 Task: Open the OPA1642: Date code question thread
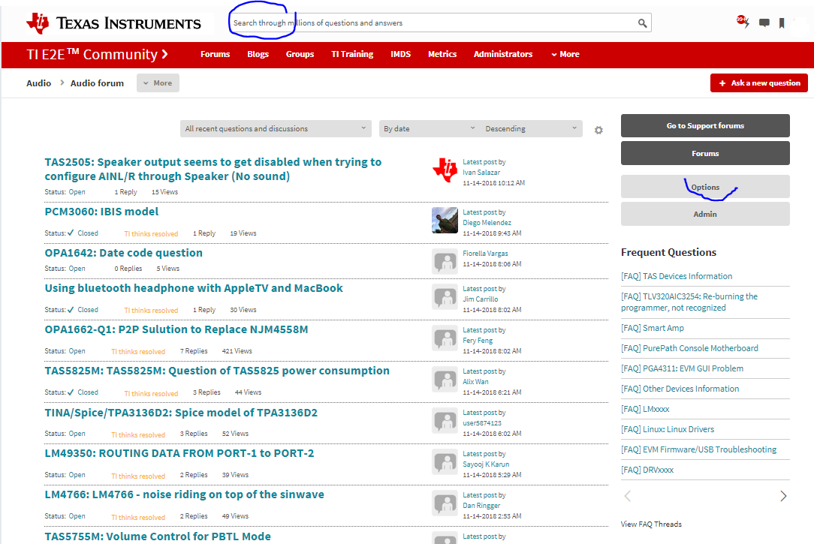pyautogui.click(x=124, y=253)
